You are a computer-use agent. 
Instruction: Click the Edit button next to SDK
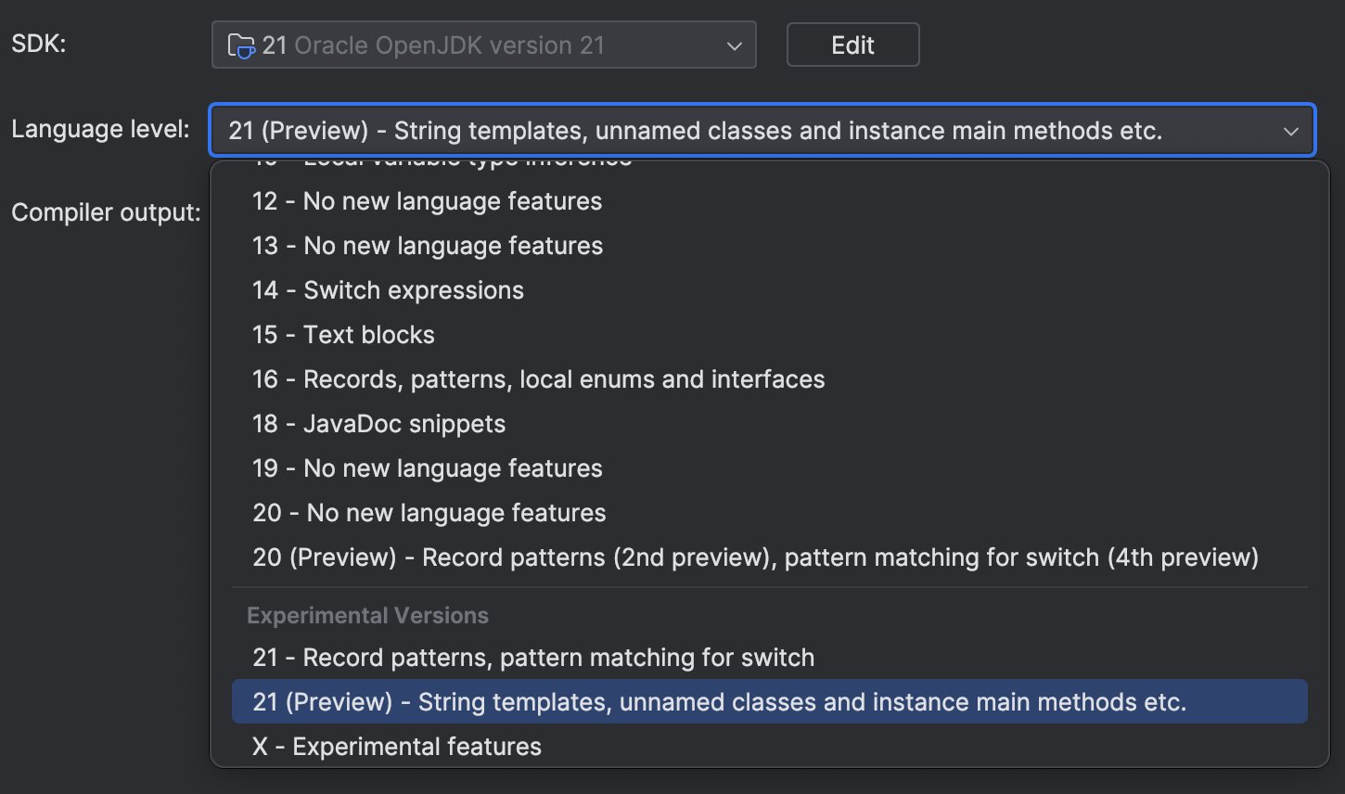[852, 45]
